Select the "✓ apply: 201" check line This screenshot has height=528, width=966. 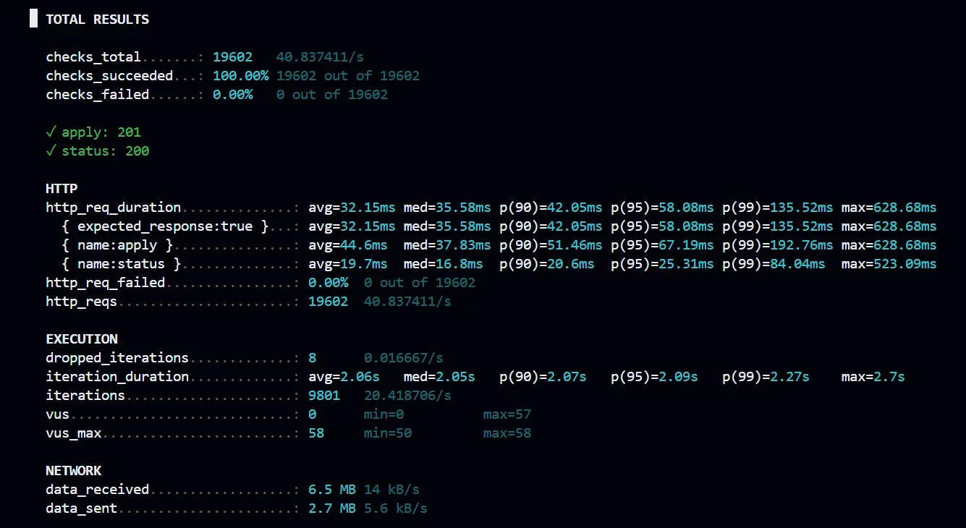pos(93,132)
